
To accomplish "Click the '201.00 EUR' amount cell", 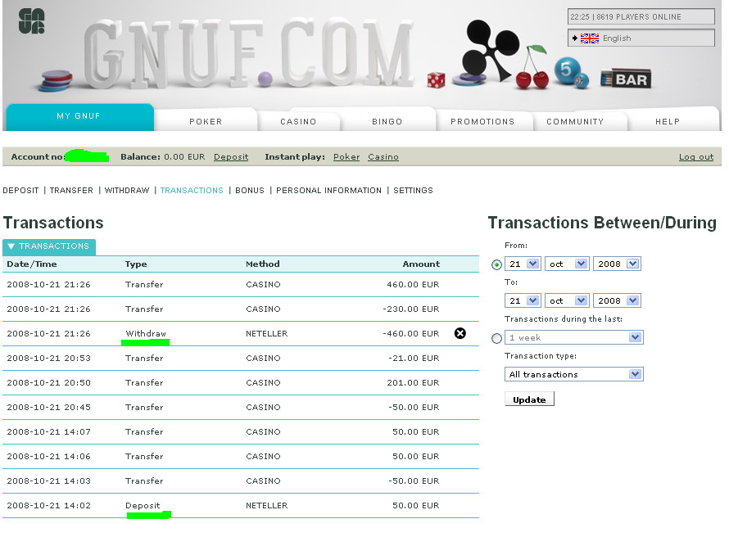I will (413, 383).
